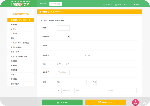The height and width of the screenshot is (106, 150).
Task: Click the 受付日 input field
Action: 63,28
